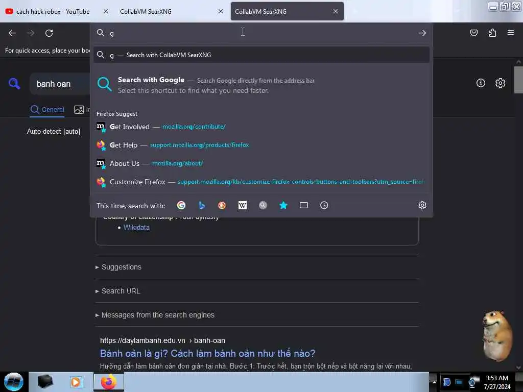Click the go arrow in the address bar

coord(422,33)
